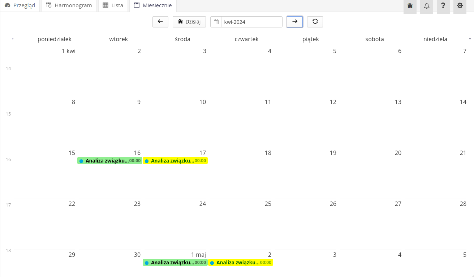This screenshot has width=474, height=277.
Task: Refresh the calendar with the reload icon
Action: (315, 22)
